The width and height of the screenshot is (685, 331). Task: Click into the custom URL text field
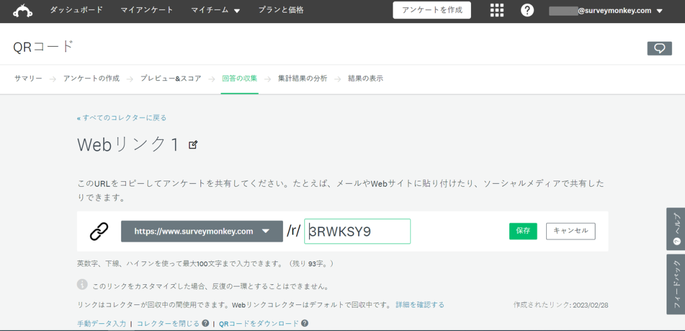pos(358,232)
